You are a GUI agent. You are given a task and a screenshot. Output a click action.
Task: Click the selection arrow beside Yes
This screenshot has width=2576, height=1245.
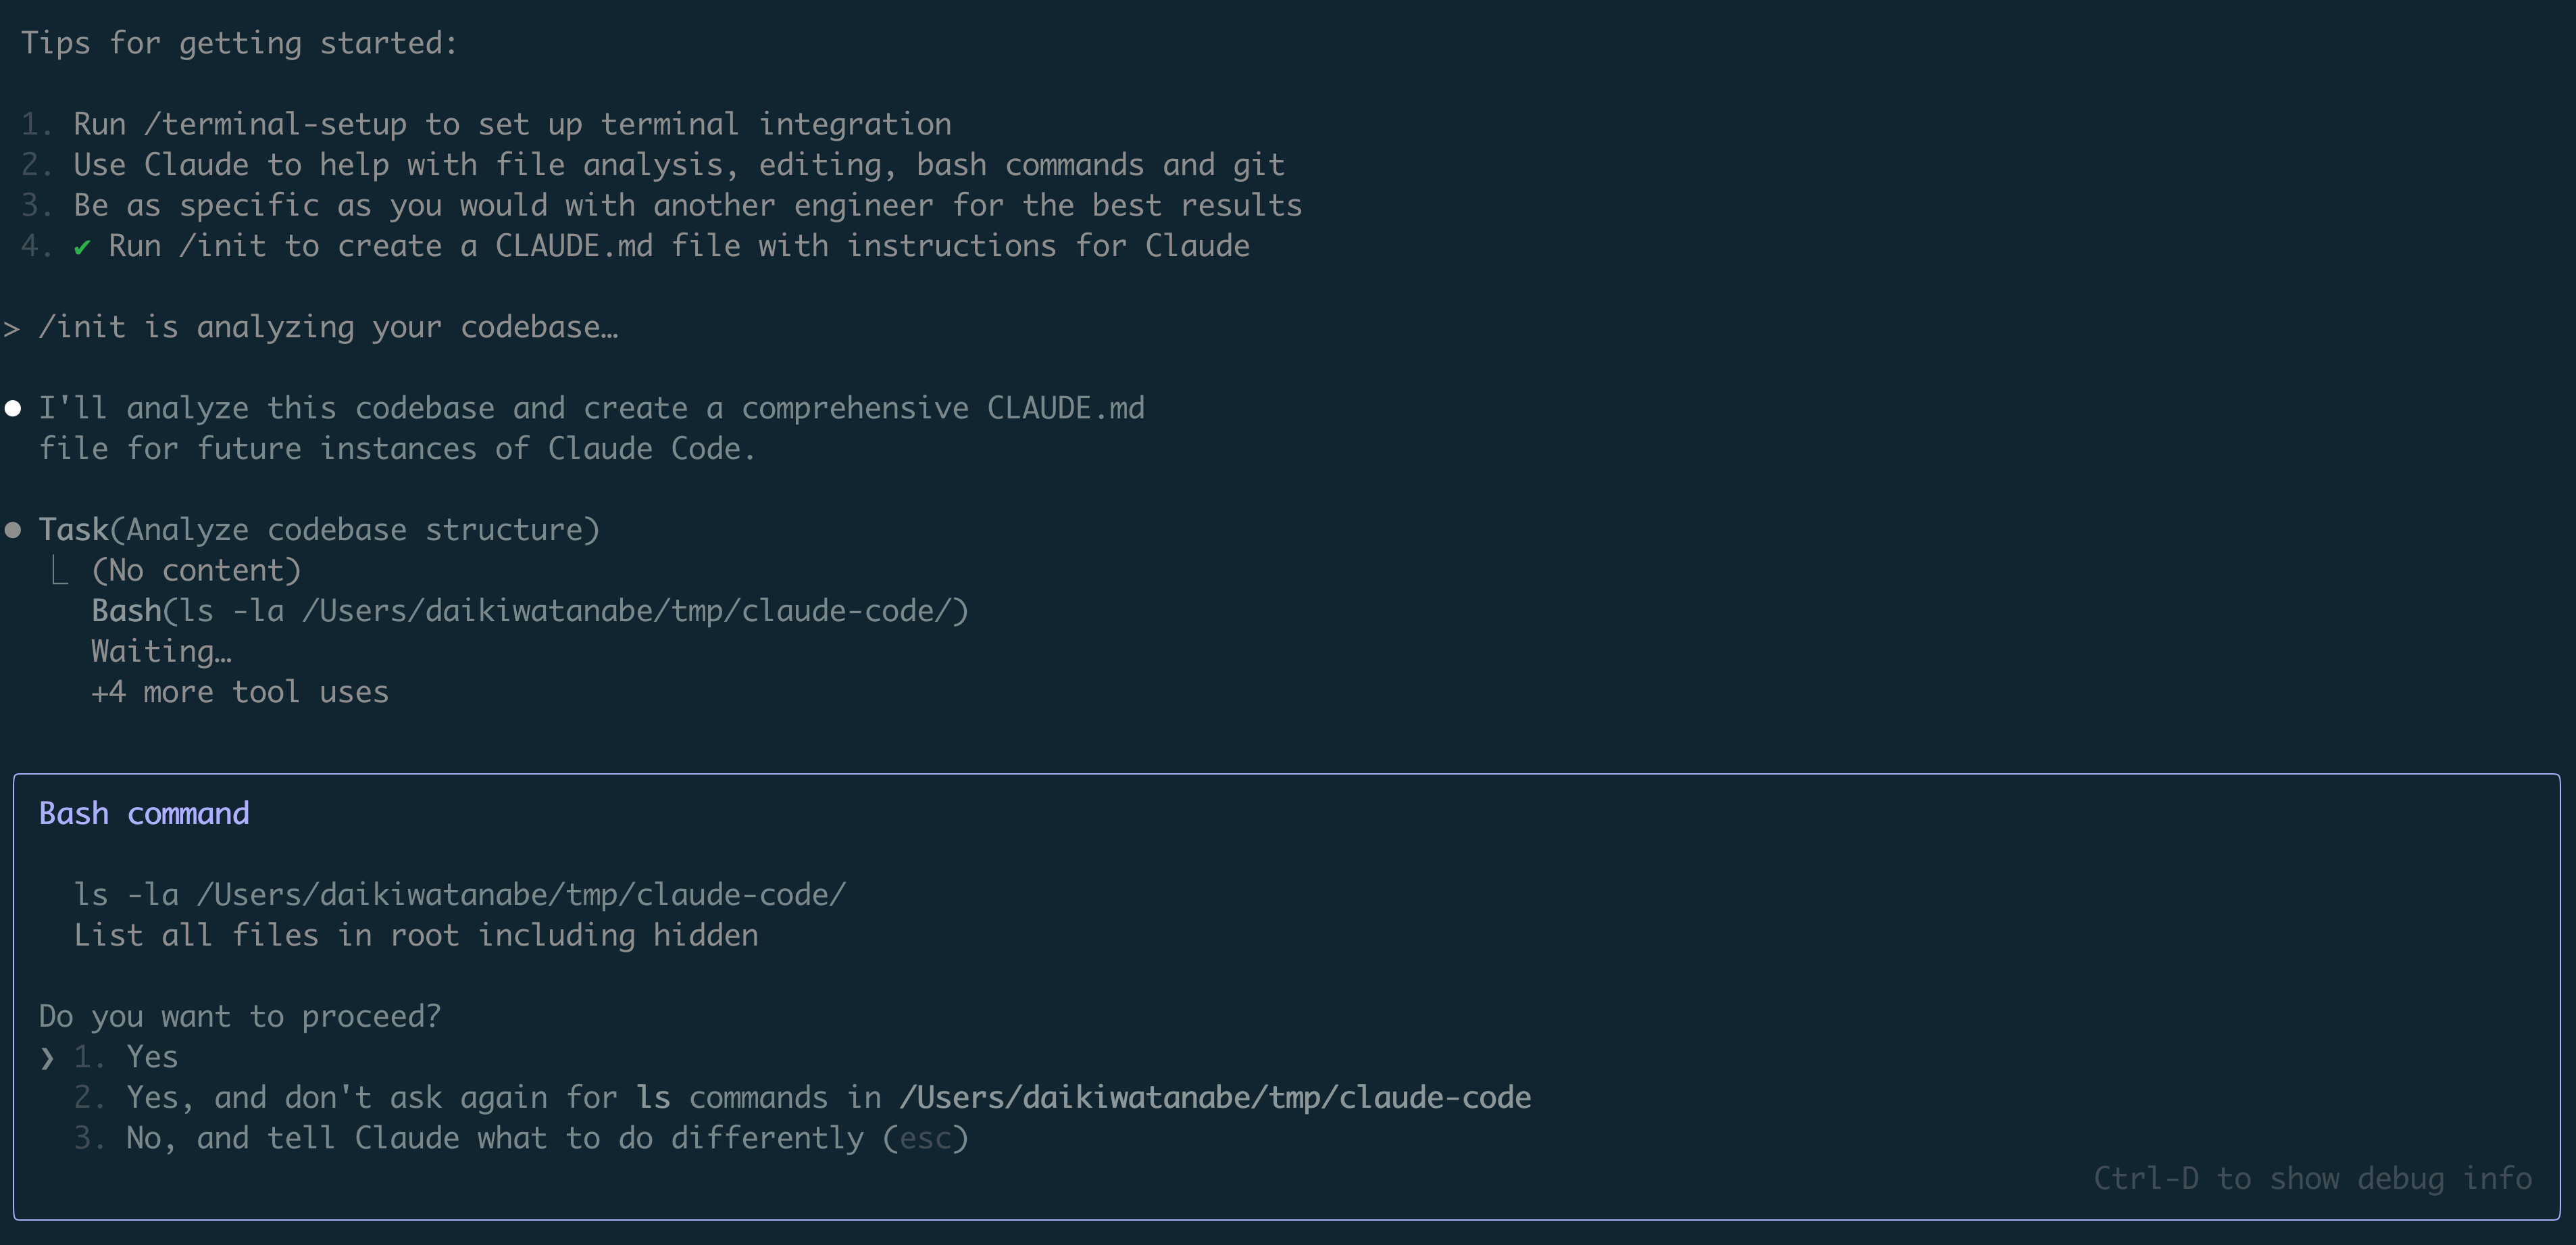46,1058
